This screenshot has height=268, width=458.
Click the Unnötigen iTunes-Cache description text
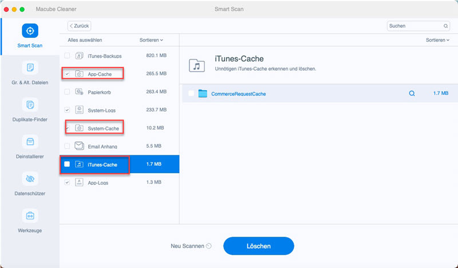click(x=266, y=69)
